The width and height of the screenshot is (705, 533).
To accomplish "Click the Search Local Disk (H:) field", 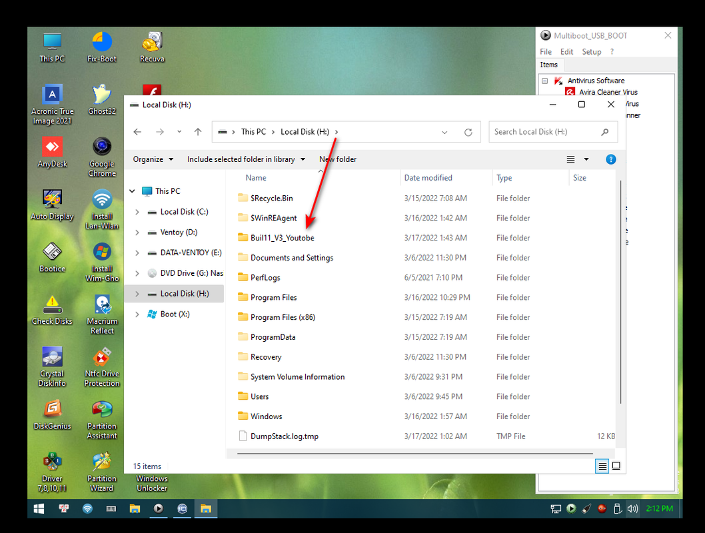I will (x=553, y=132).
